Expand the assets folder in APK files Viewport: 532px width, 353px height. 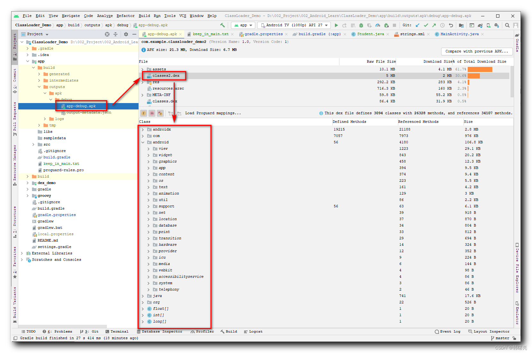pos(142,69)
